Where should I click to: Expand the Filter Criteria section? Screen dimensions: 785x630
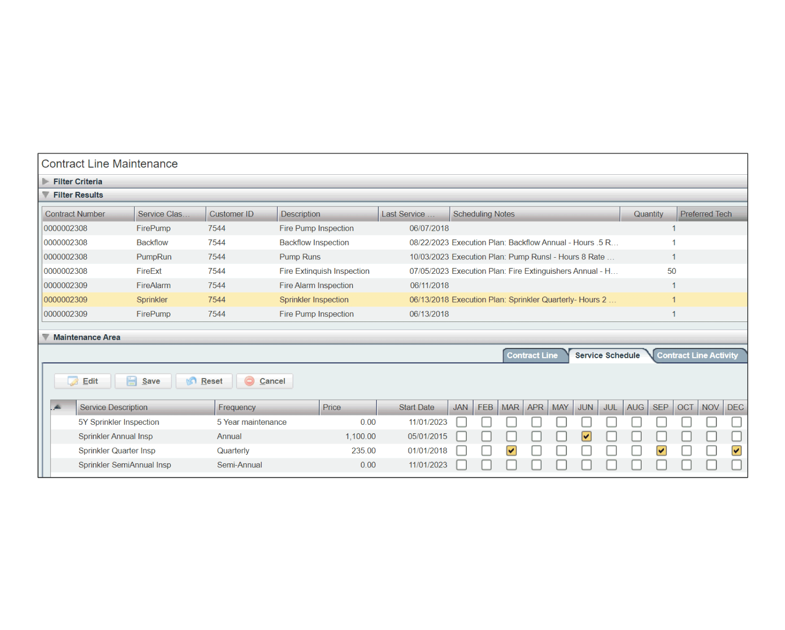[46, 181]
